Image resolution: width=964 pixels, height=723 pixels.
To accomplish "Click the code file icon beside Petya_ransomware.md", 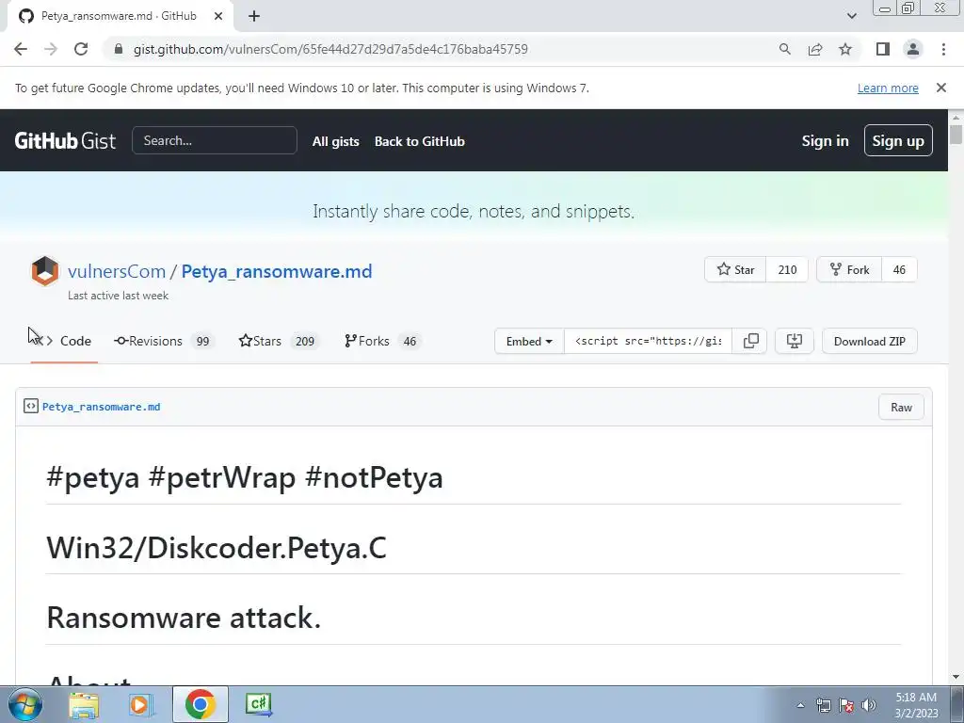I will click(31, 407).
